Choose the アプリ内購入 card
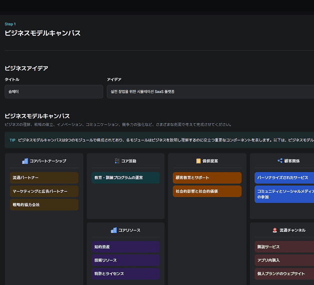 point(284,260)
